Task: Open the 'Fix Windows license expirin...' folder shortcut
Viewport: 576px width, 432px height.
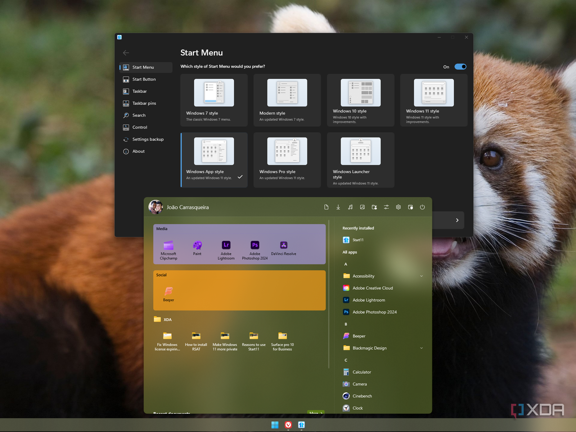Action: (x=167, y=341)
